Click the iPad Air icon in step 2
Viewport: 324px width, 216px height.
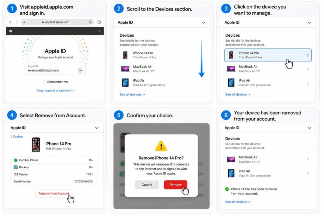pyautogui.click(x=125, y=83)
